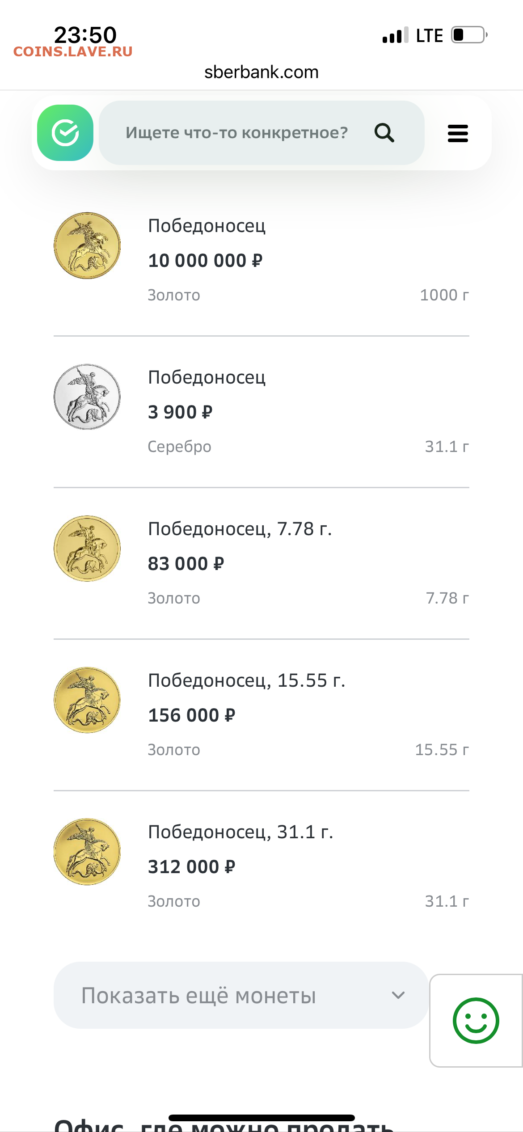Click the smiley face feedback icon
The height and width of the screenshot is (1132, 523).
pyautogui.click(x=476, y=1021)
